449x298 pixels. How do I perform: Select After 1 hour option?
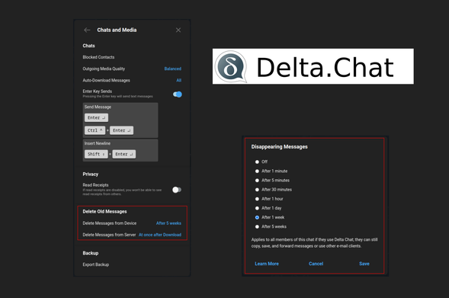(257, 199)
